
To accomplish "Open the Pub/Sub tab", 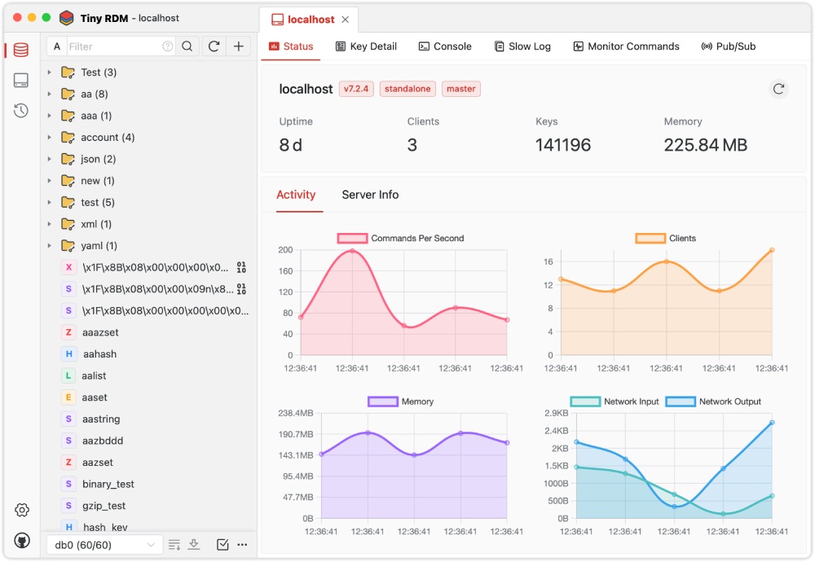I will click(x=727, y=46).
